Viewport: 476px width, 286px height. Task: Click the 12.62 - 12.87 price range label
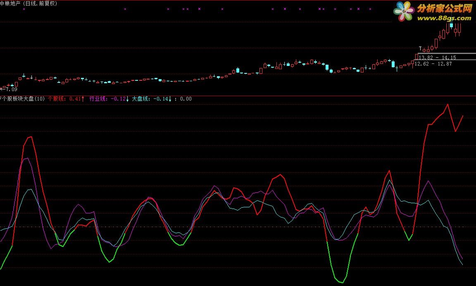coord(433,64)
